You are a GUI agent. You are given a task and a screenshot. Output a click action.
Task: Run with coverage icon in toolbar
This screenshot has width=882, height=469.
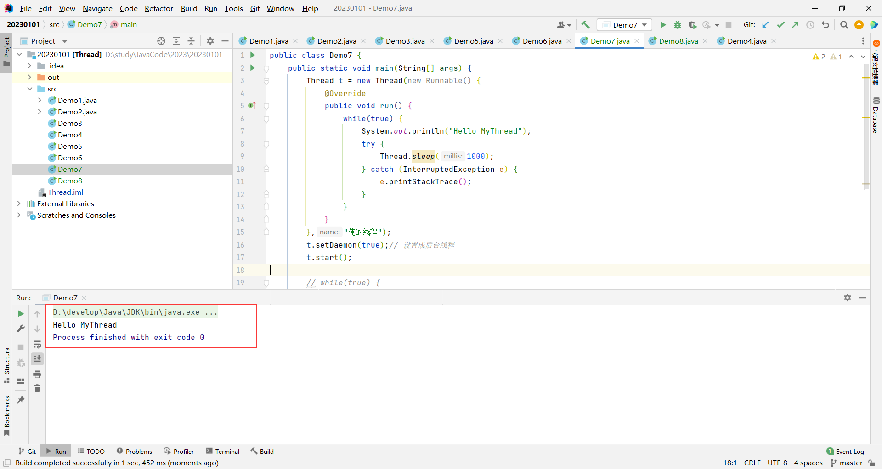[x=692, y=25]
